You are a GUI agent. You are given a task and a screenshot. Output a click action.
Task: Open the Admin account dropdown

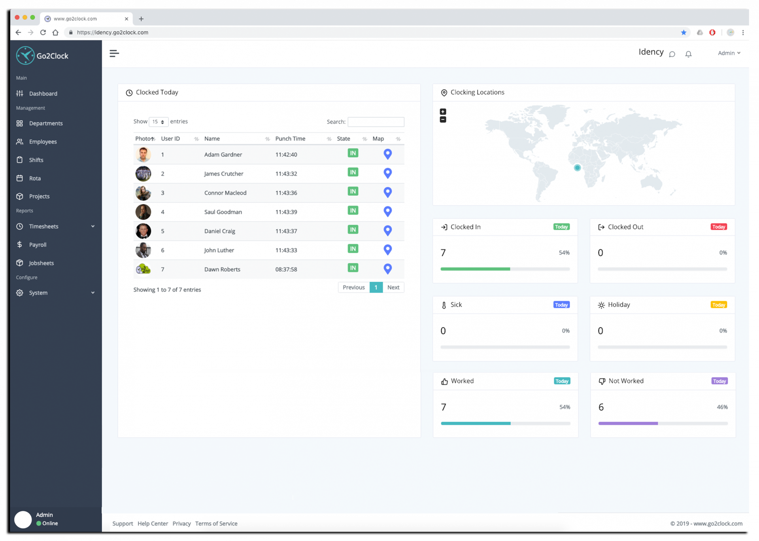[x=729, y=53]
